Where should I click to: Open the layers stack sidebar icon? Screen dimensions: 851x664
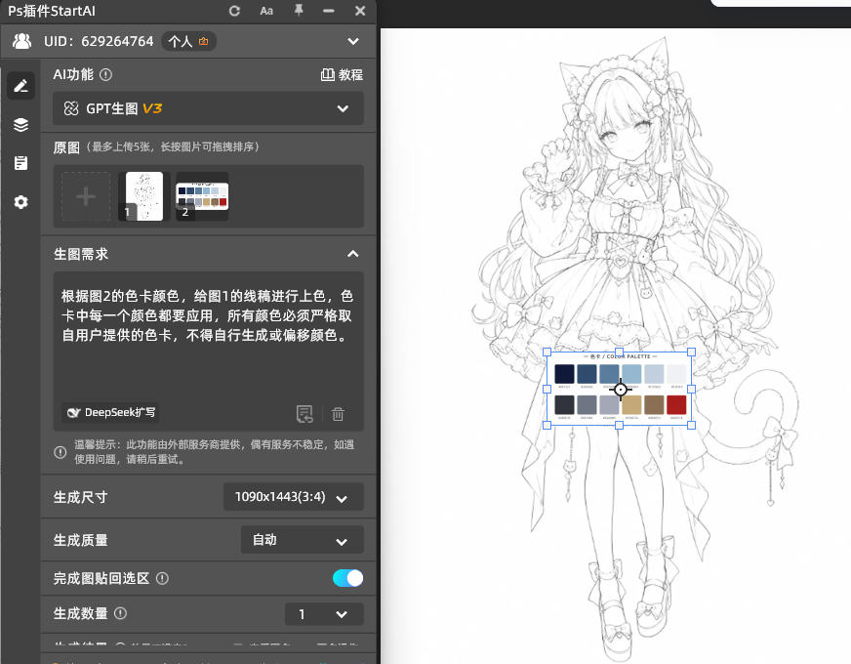click(x=21, y=125)
